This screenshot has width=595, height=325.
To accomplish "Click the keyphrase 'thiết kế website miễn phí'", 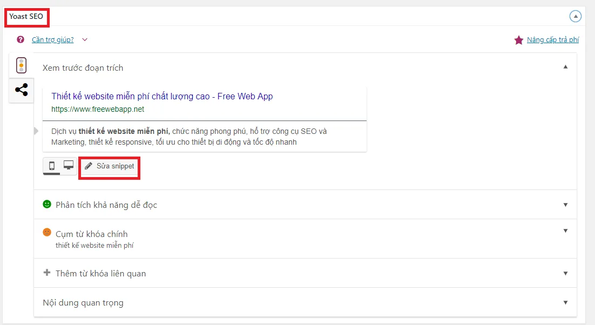I will [94, 245].
